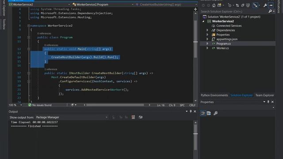Click the '0 references' CodeLens above Program class

pos(44,34)
